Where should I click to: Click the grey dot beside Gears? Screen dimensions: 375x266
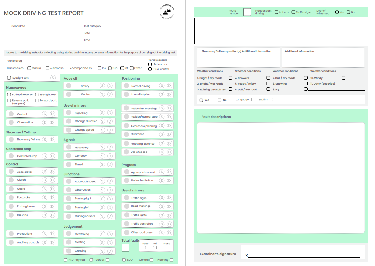pos(11,189)
